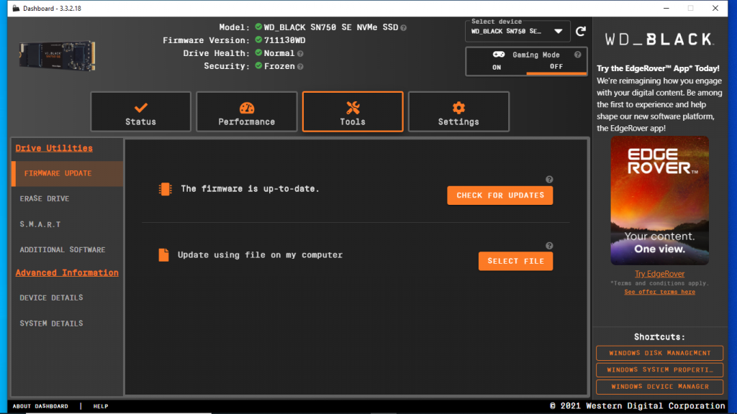Viewport: 737px width, 414px height.
Task: Click help icon next to Gaming Mode
Action: (577, 55)
